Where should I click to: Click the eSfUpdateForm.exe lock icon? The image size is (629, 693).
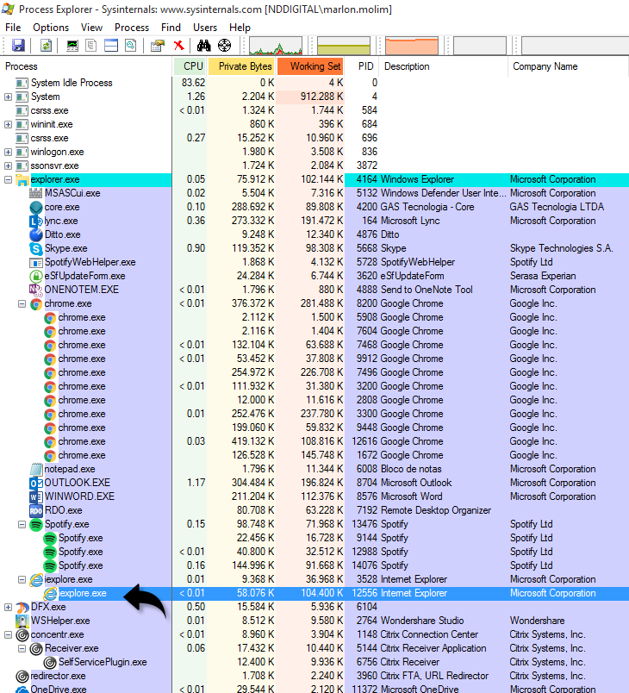click(36, 276)
